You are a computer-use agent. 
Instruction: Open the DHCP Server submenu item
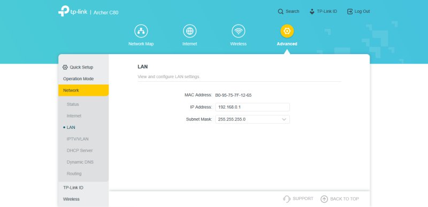coord(79,150)
